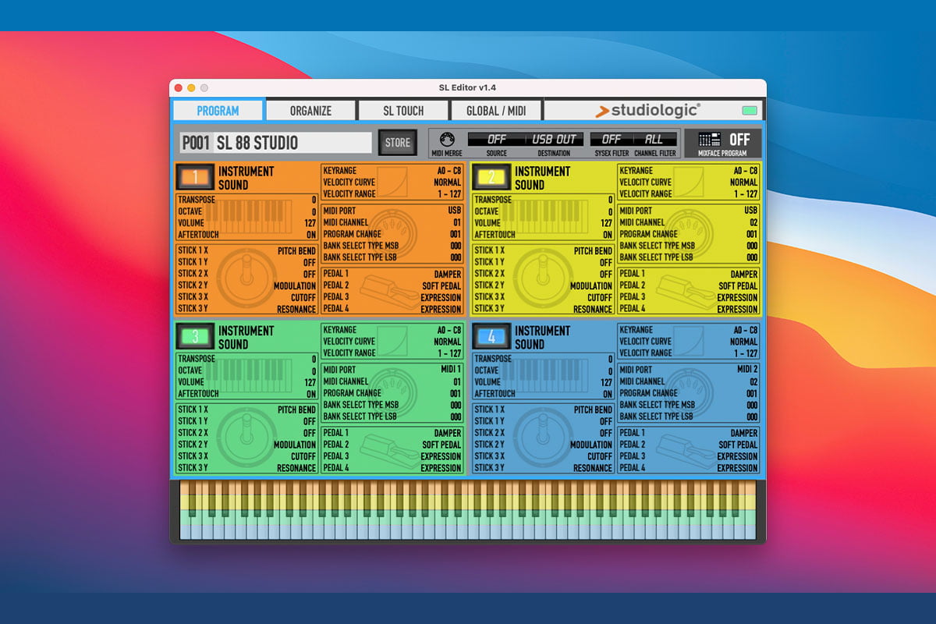
Task: Click zone 3 Stick 3 Y Resonance value
Action: click(296, 468)
